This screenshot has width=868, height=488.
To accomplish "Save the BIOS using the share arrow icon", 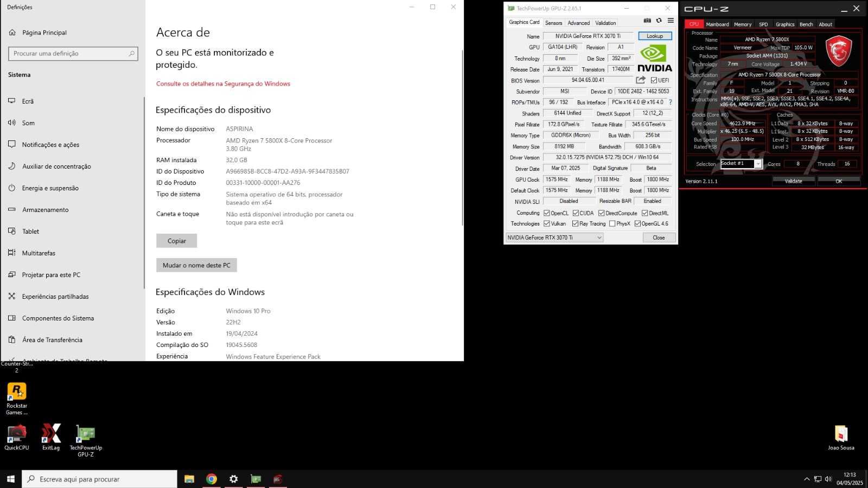I will 641,80.
